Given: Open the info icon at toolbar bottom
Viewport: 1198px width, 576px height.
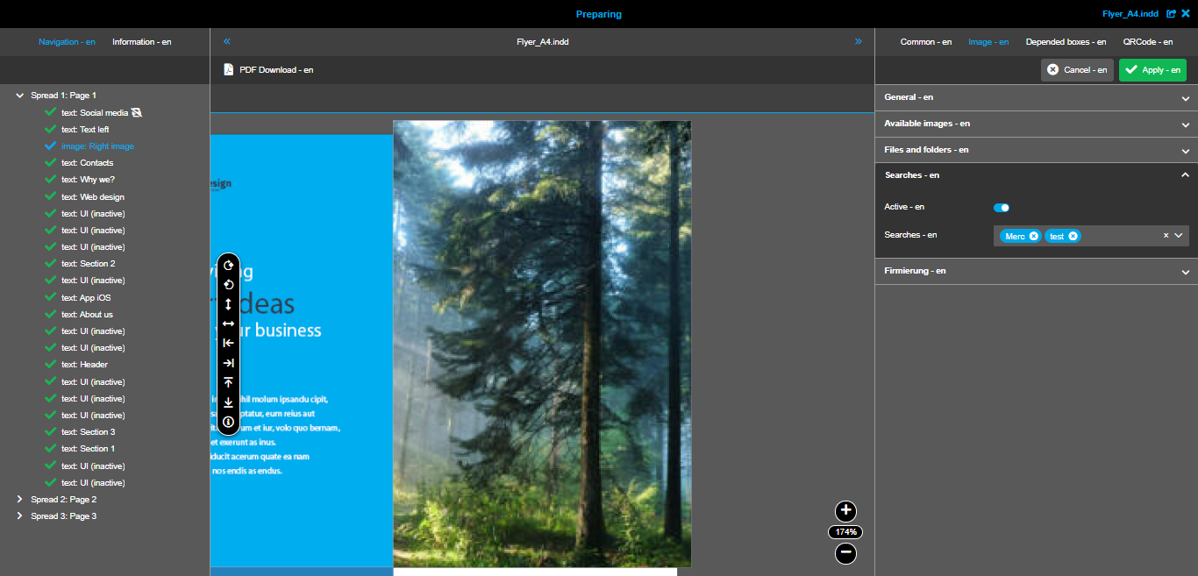Looking at the screenshot, I should (228, 422).
